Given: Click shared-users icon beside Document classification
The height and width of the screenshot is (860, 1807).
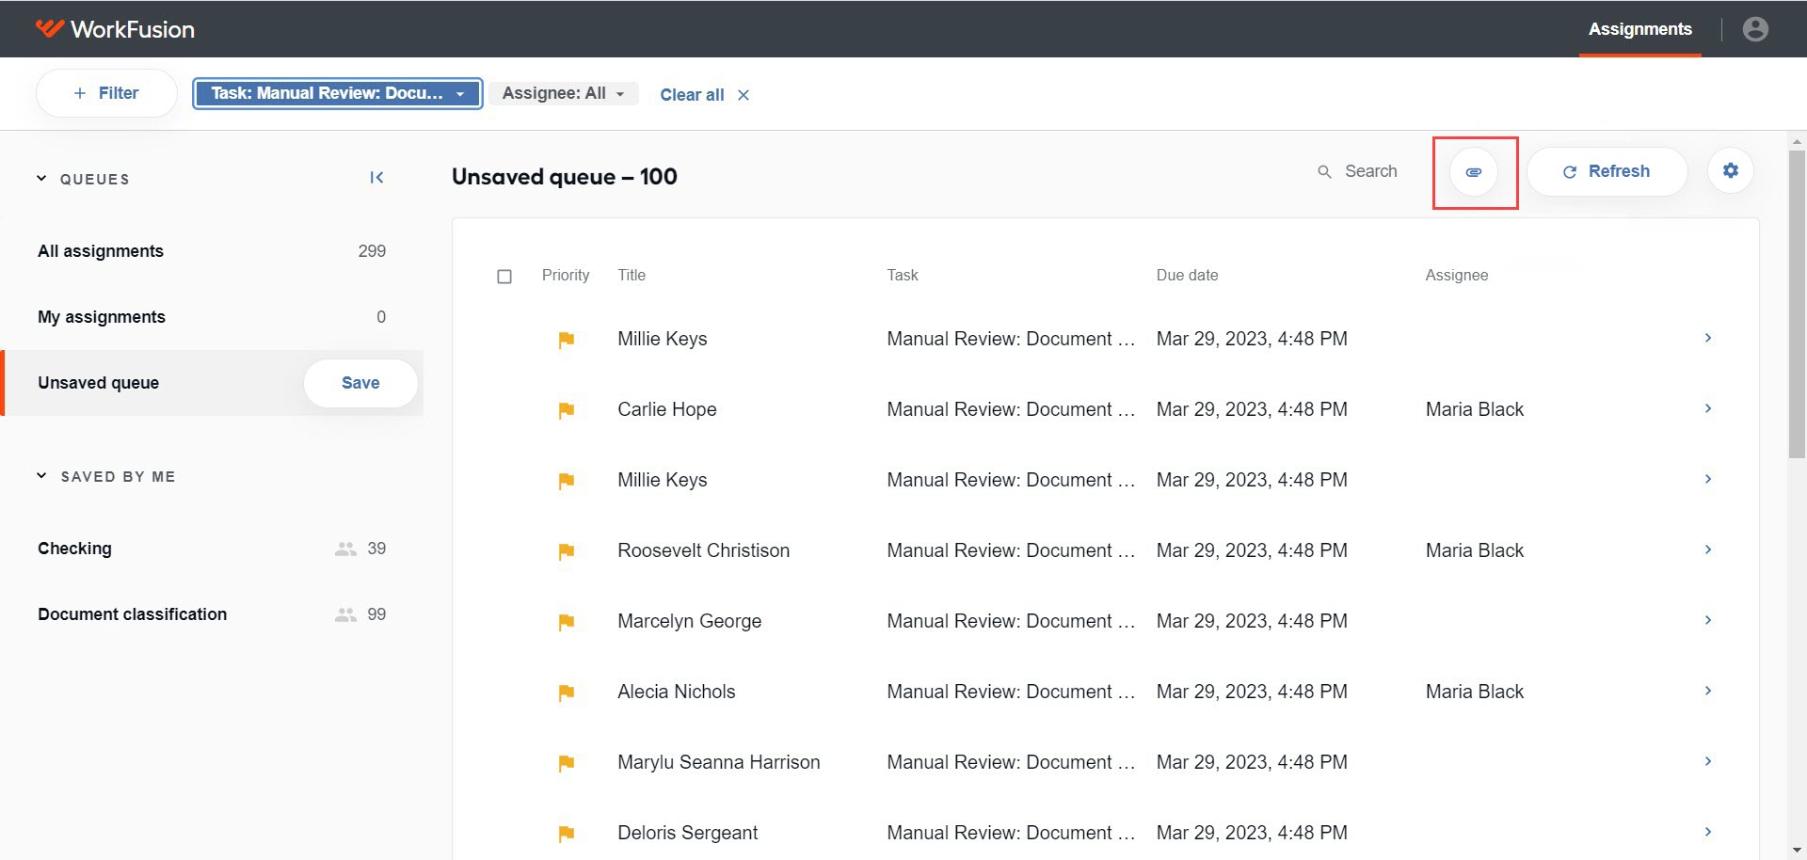Looking at the screenshot, I should pyautogui.click(x=345, y=614).
